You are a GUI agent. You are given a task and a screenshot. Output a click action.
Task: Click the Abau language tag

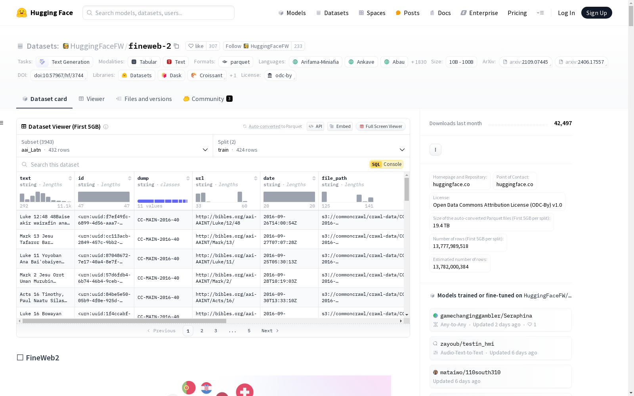tap(394, 62)
